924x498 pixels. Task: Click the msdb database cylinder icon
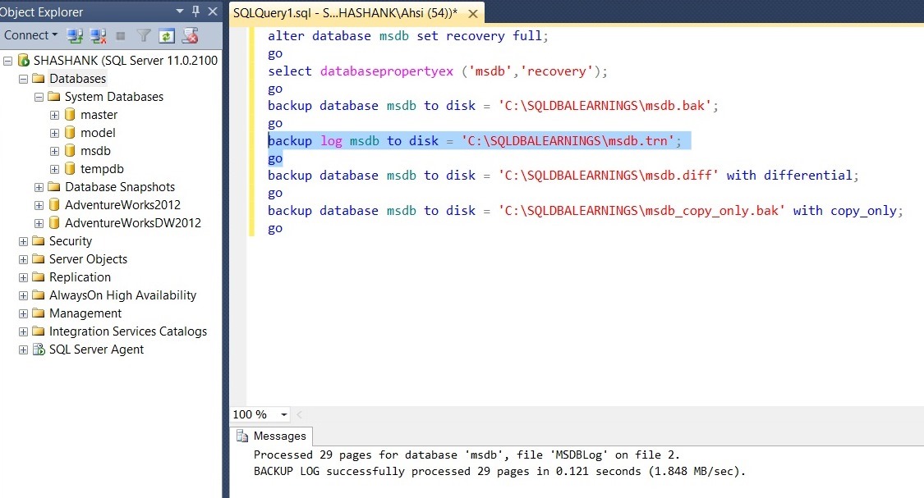pyautogui.click(x=70, y=151)
